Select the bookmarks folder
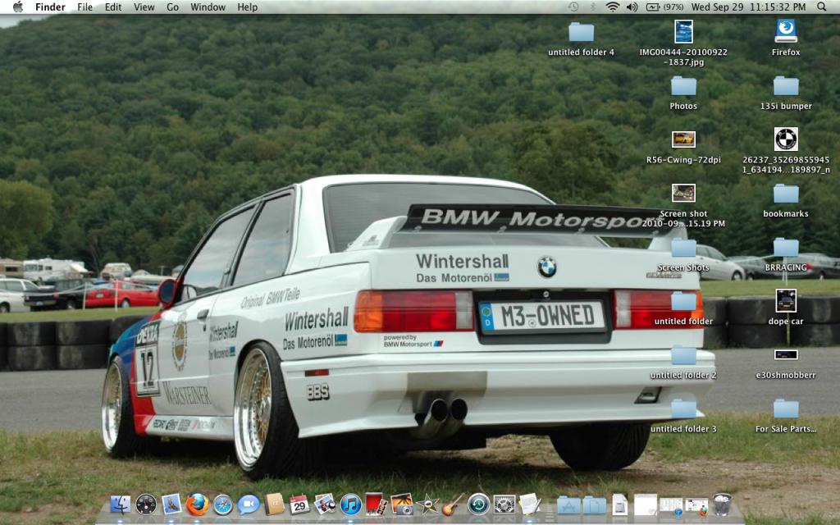The width and height of the screenshot is (840, 525). coord(786,194)
